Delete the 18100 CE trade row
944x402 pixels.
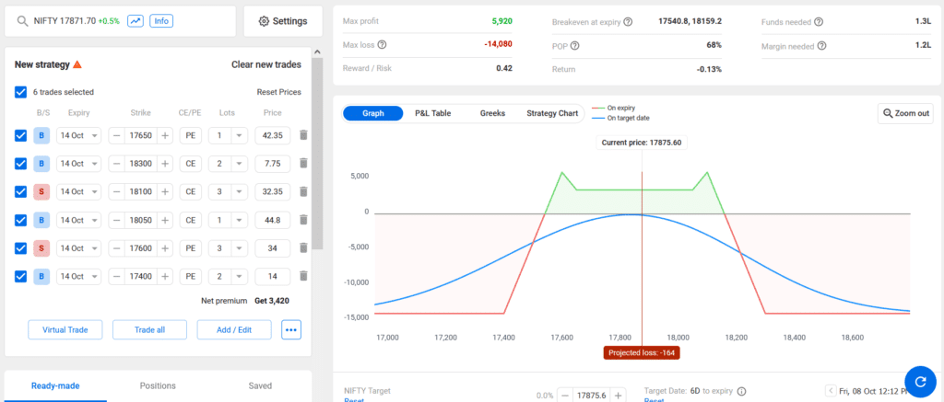pyautogui.click(x=303, y=191)
